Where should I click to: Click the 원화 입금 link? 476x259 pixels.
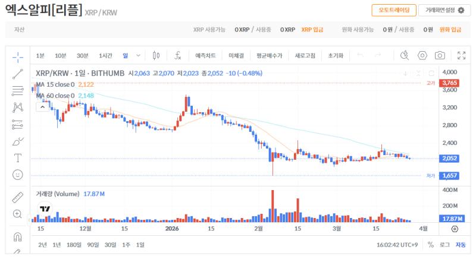tap(450, 30)
